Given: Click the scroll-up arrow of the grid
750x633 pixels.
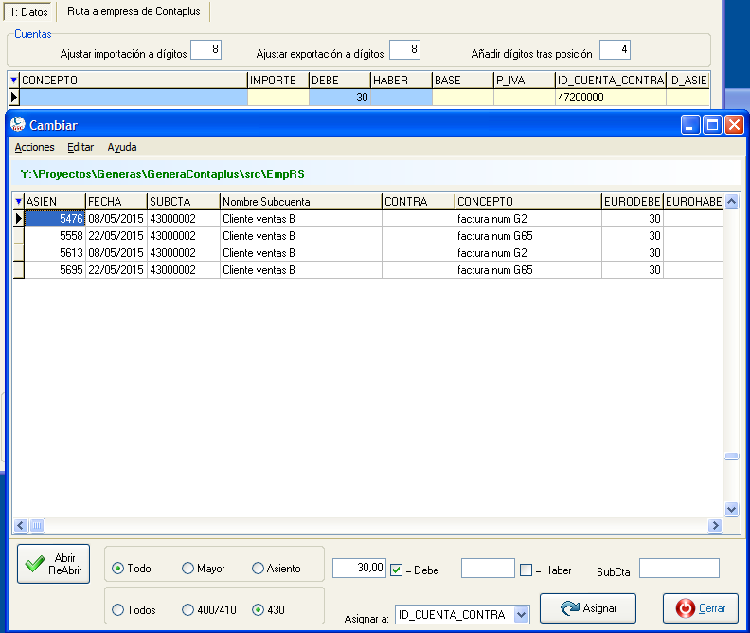Looking at the screenshot, I should (731, 202).
